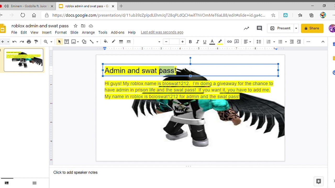
Task: Open the Slide menu
Action: tap(74, 32)
